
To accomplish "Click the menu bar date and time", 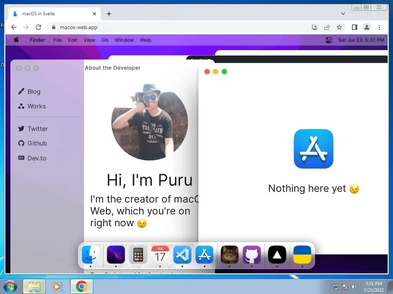I will (361, 40).
